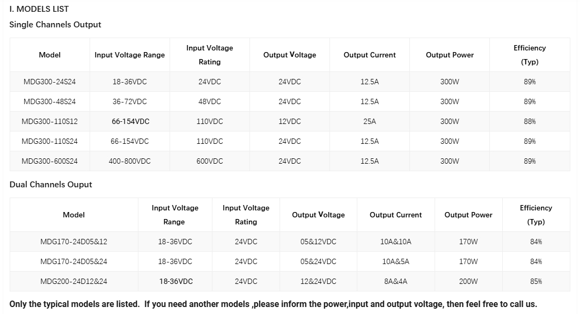Click the MDG300-24S24 model cell

click(49, 82)
